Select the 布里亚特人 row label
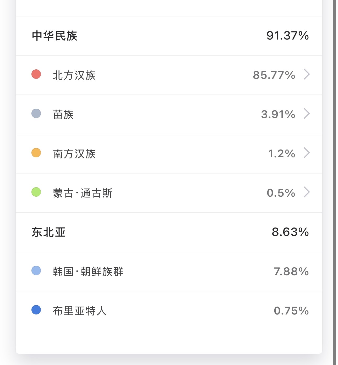The image size is (338, 365). (x=80, y=311)
